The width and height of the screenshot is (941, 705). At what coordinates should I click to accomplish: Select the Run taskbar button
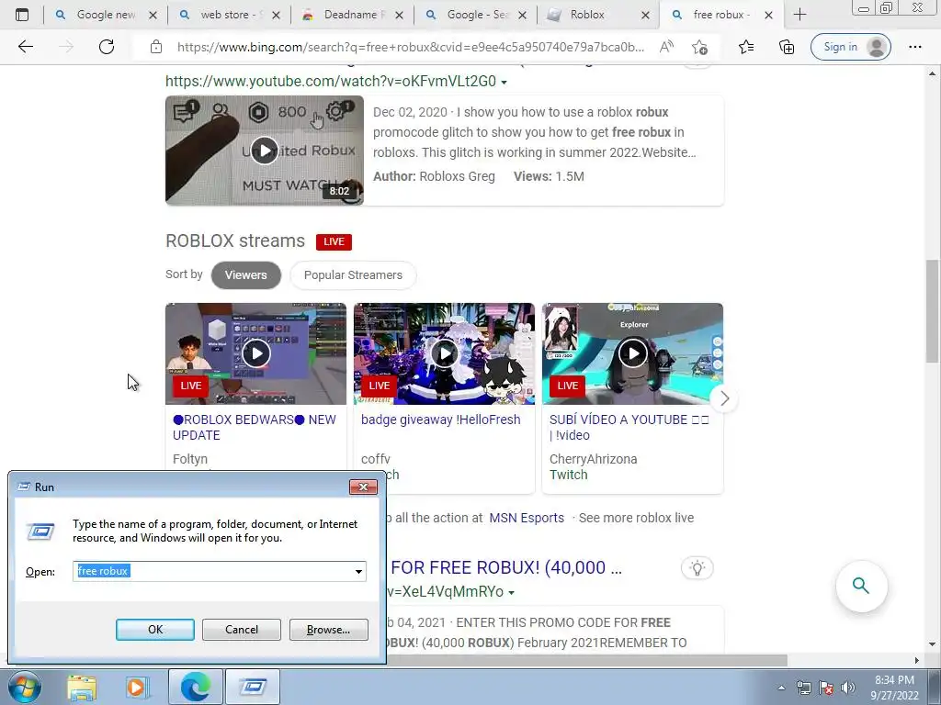click(x=252, y=687)
